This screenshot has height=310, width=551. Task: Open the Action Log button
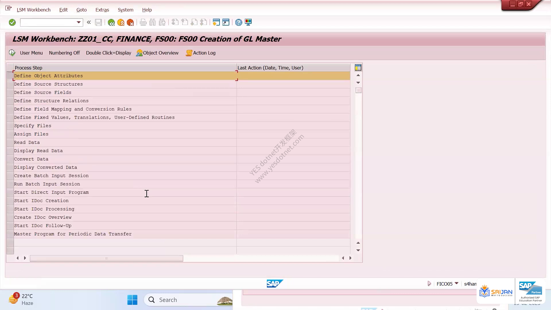pos(201,53)
